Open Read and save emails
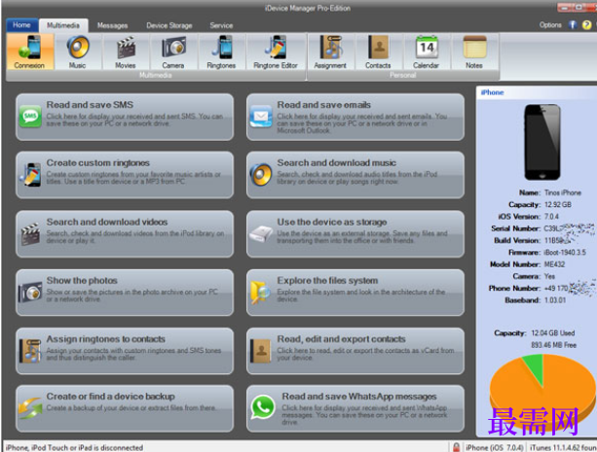This screenshot has width=597, height=452. (355, 117)
